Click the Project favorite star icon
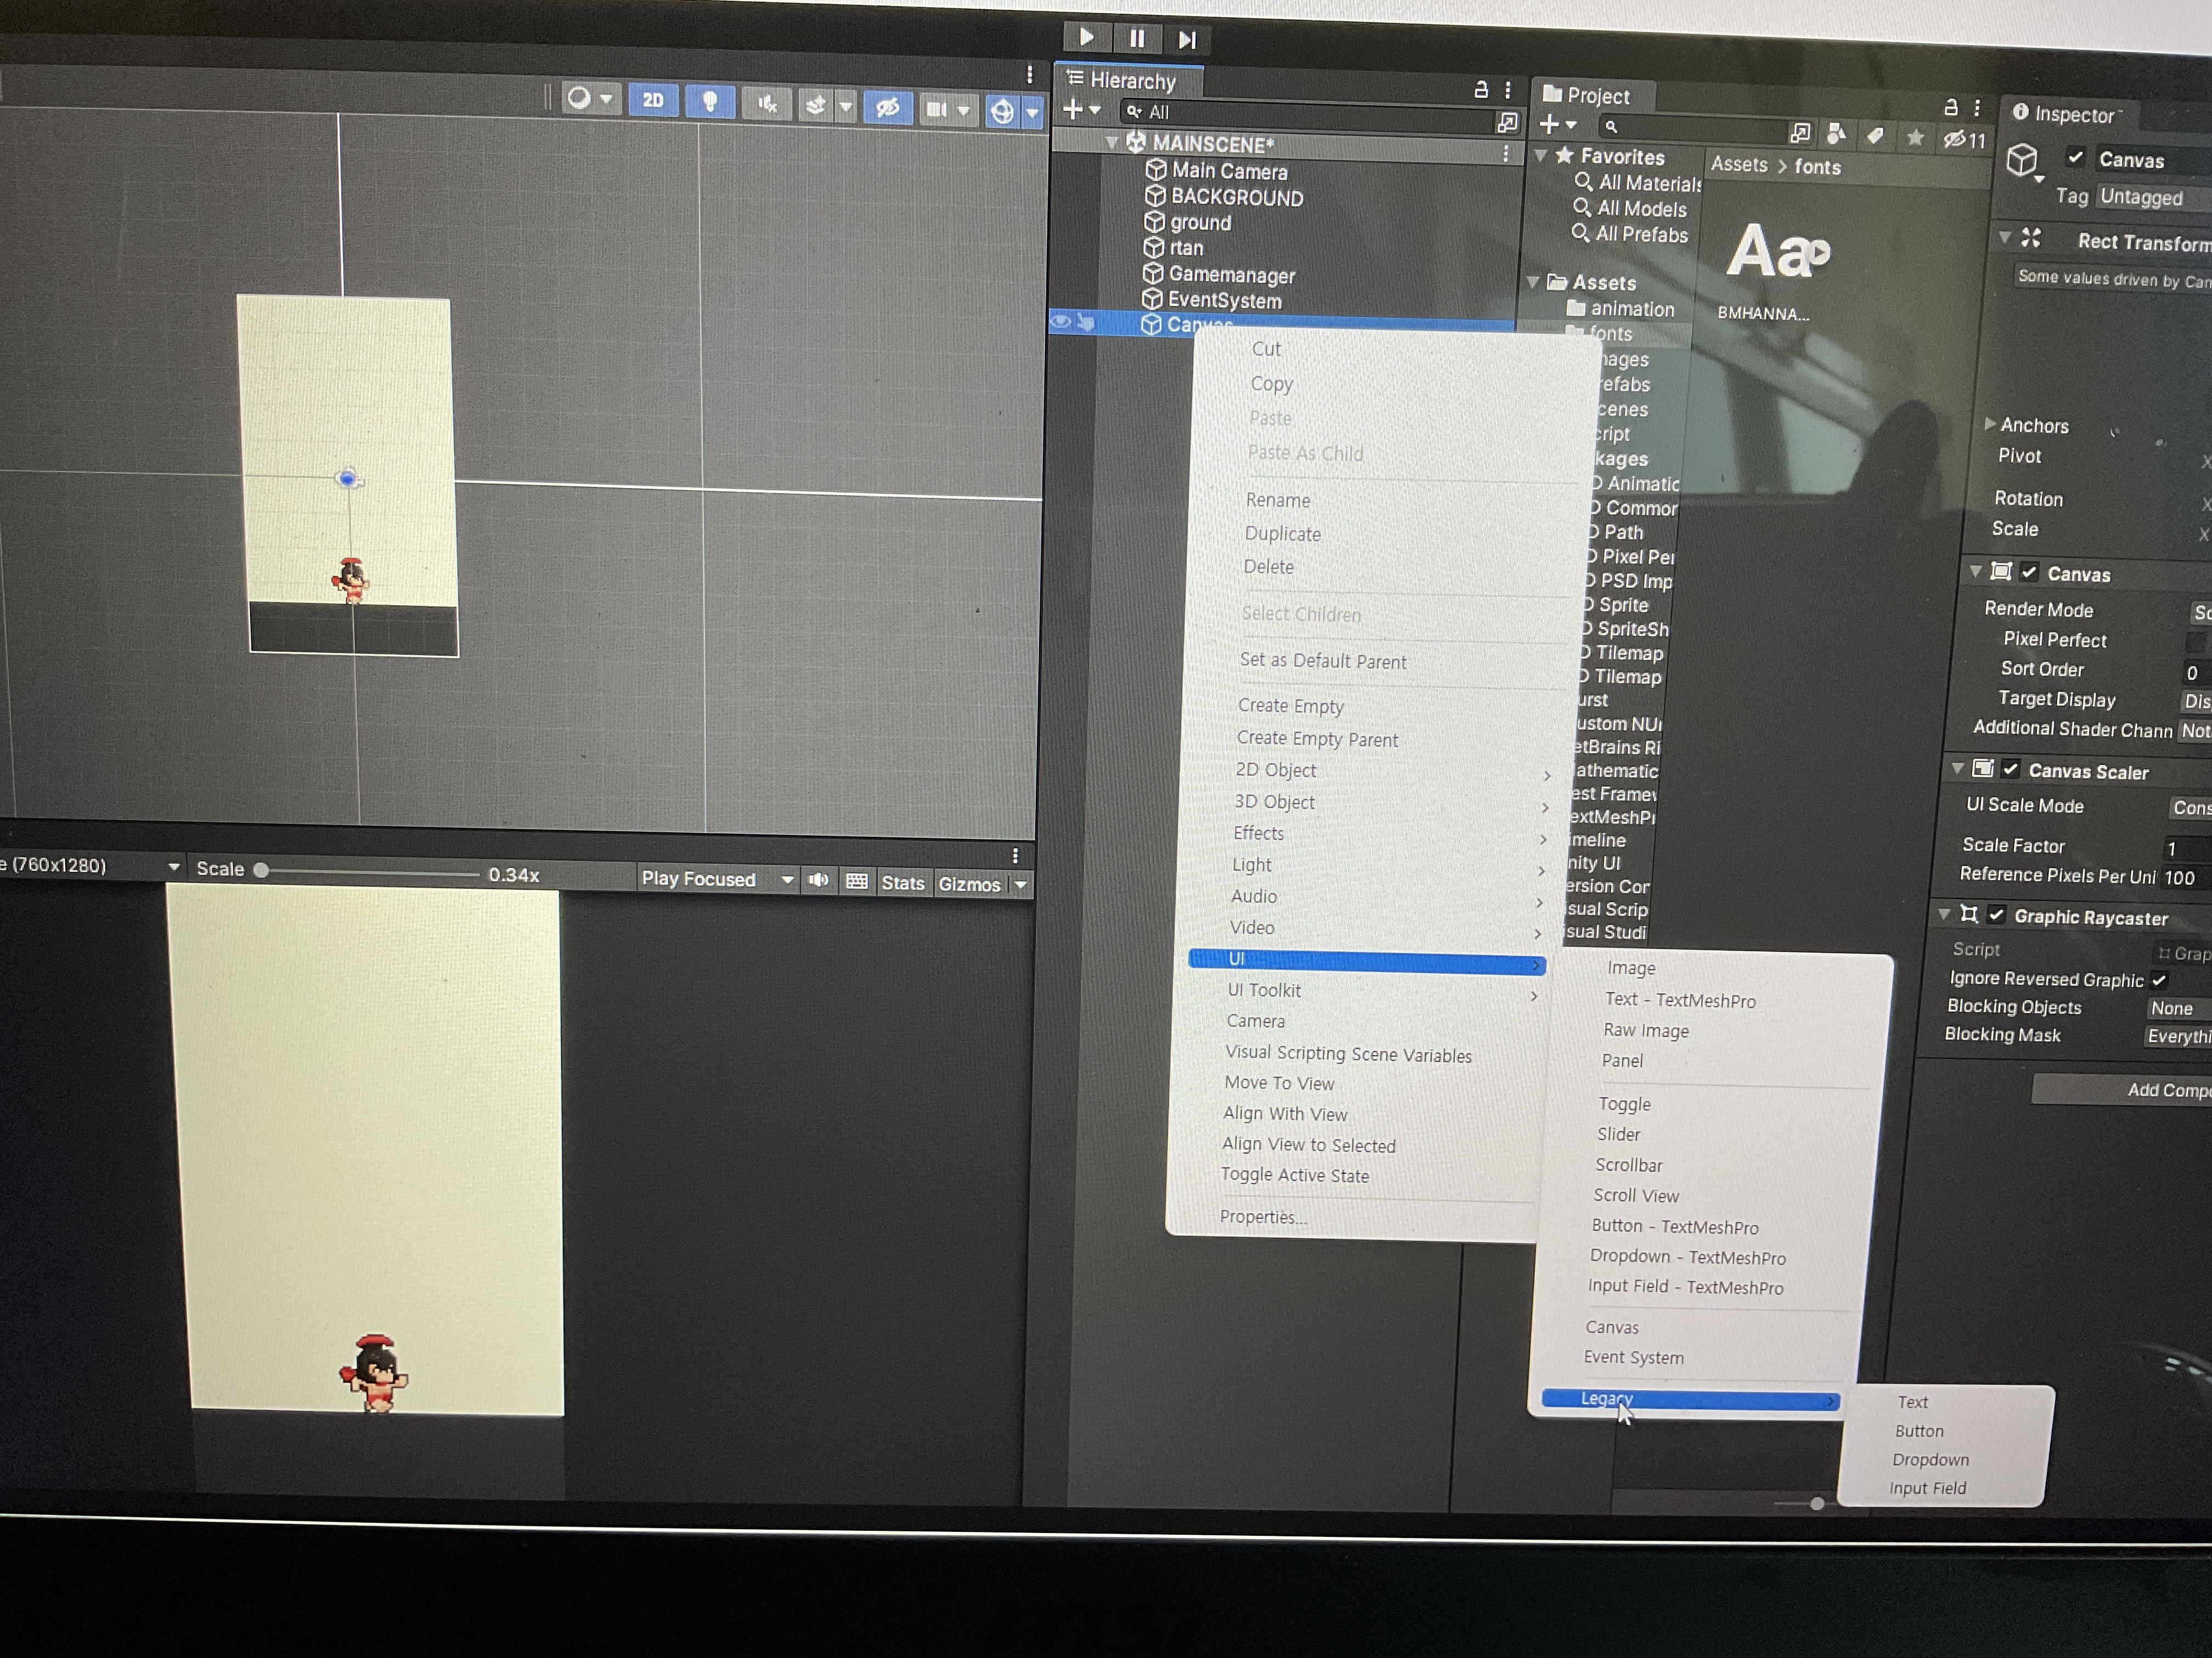Screen dimensions: 2212x1658 click(1915, 137)
